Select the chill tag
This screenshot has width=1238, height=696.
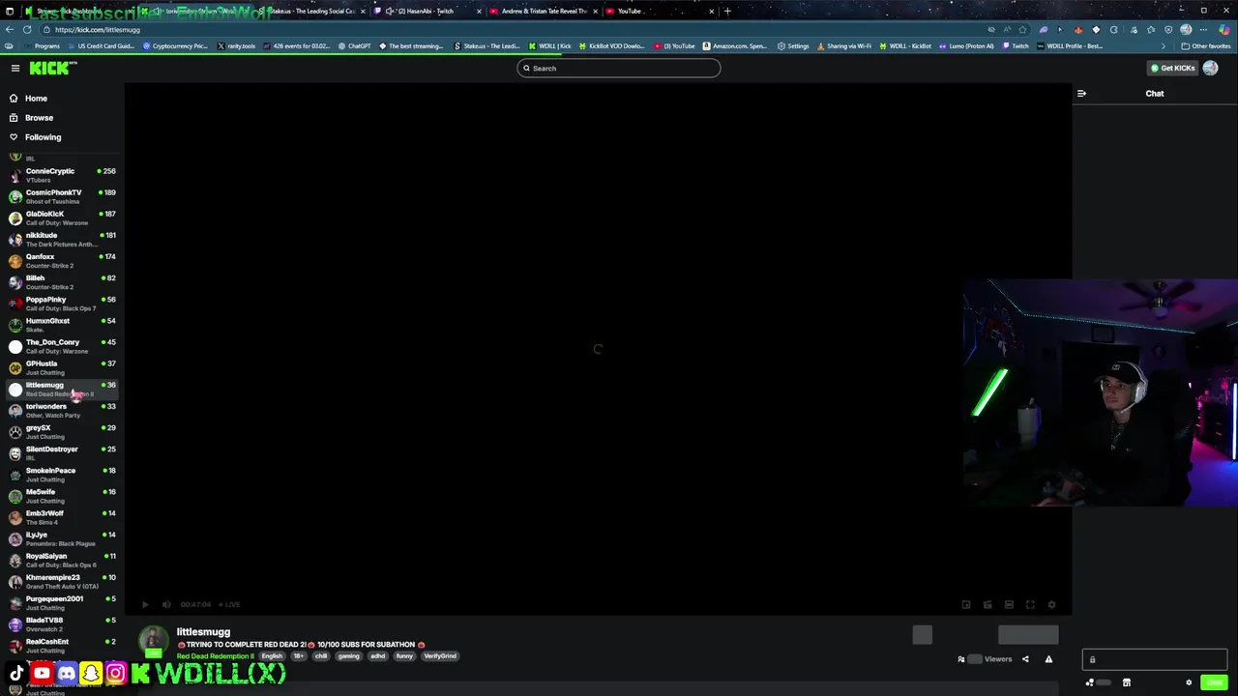[x=321, y=656]
